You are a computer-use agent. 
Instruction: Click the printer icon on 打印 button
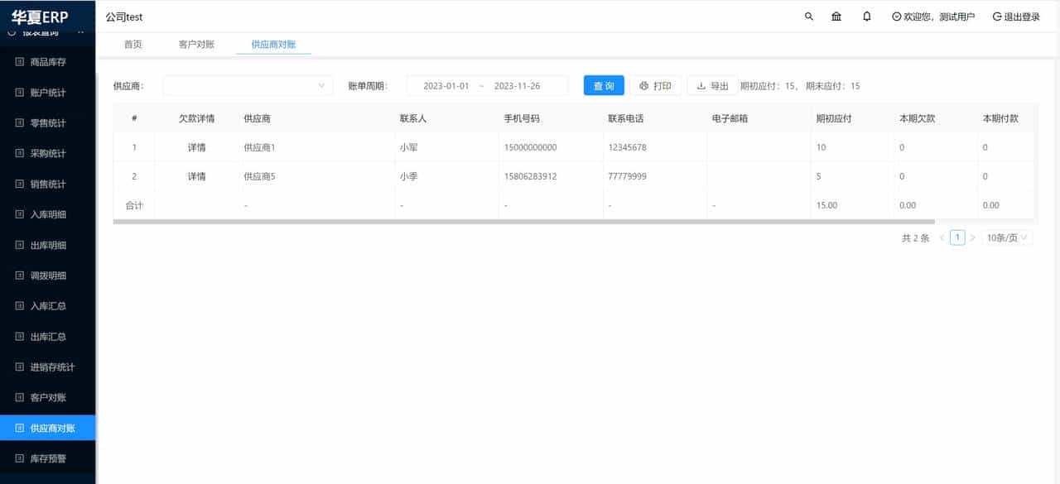click(643, 85)
